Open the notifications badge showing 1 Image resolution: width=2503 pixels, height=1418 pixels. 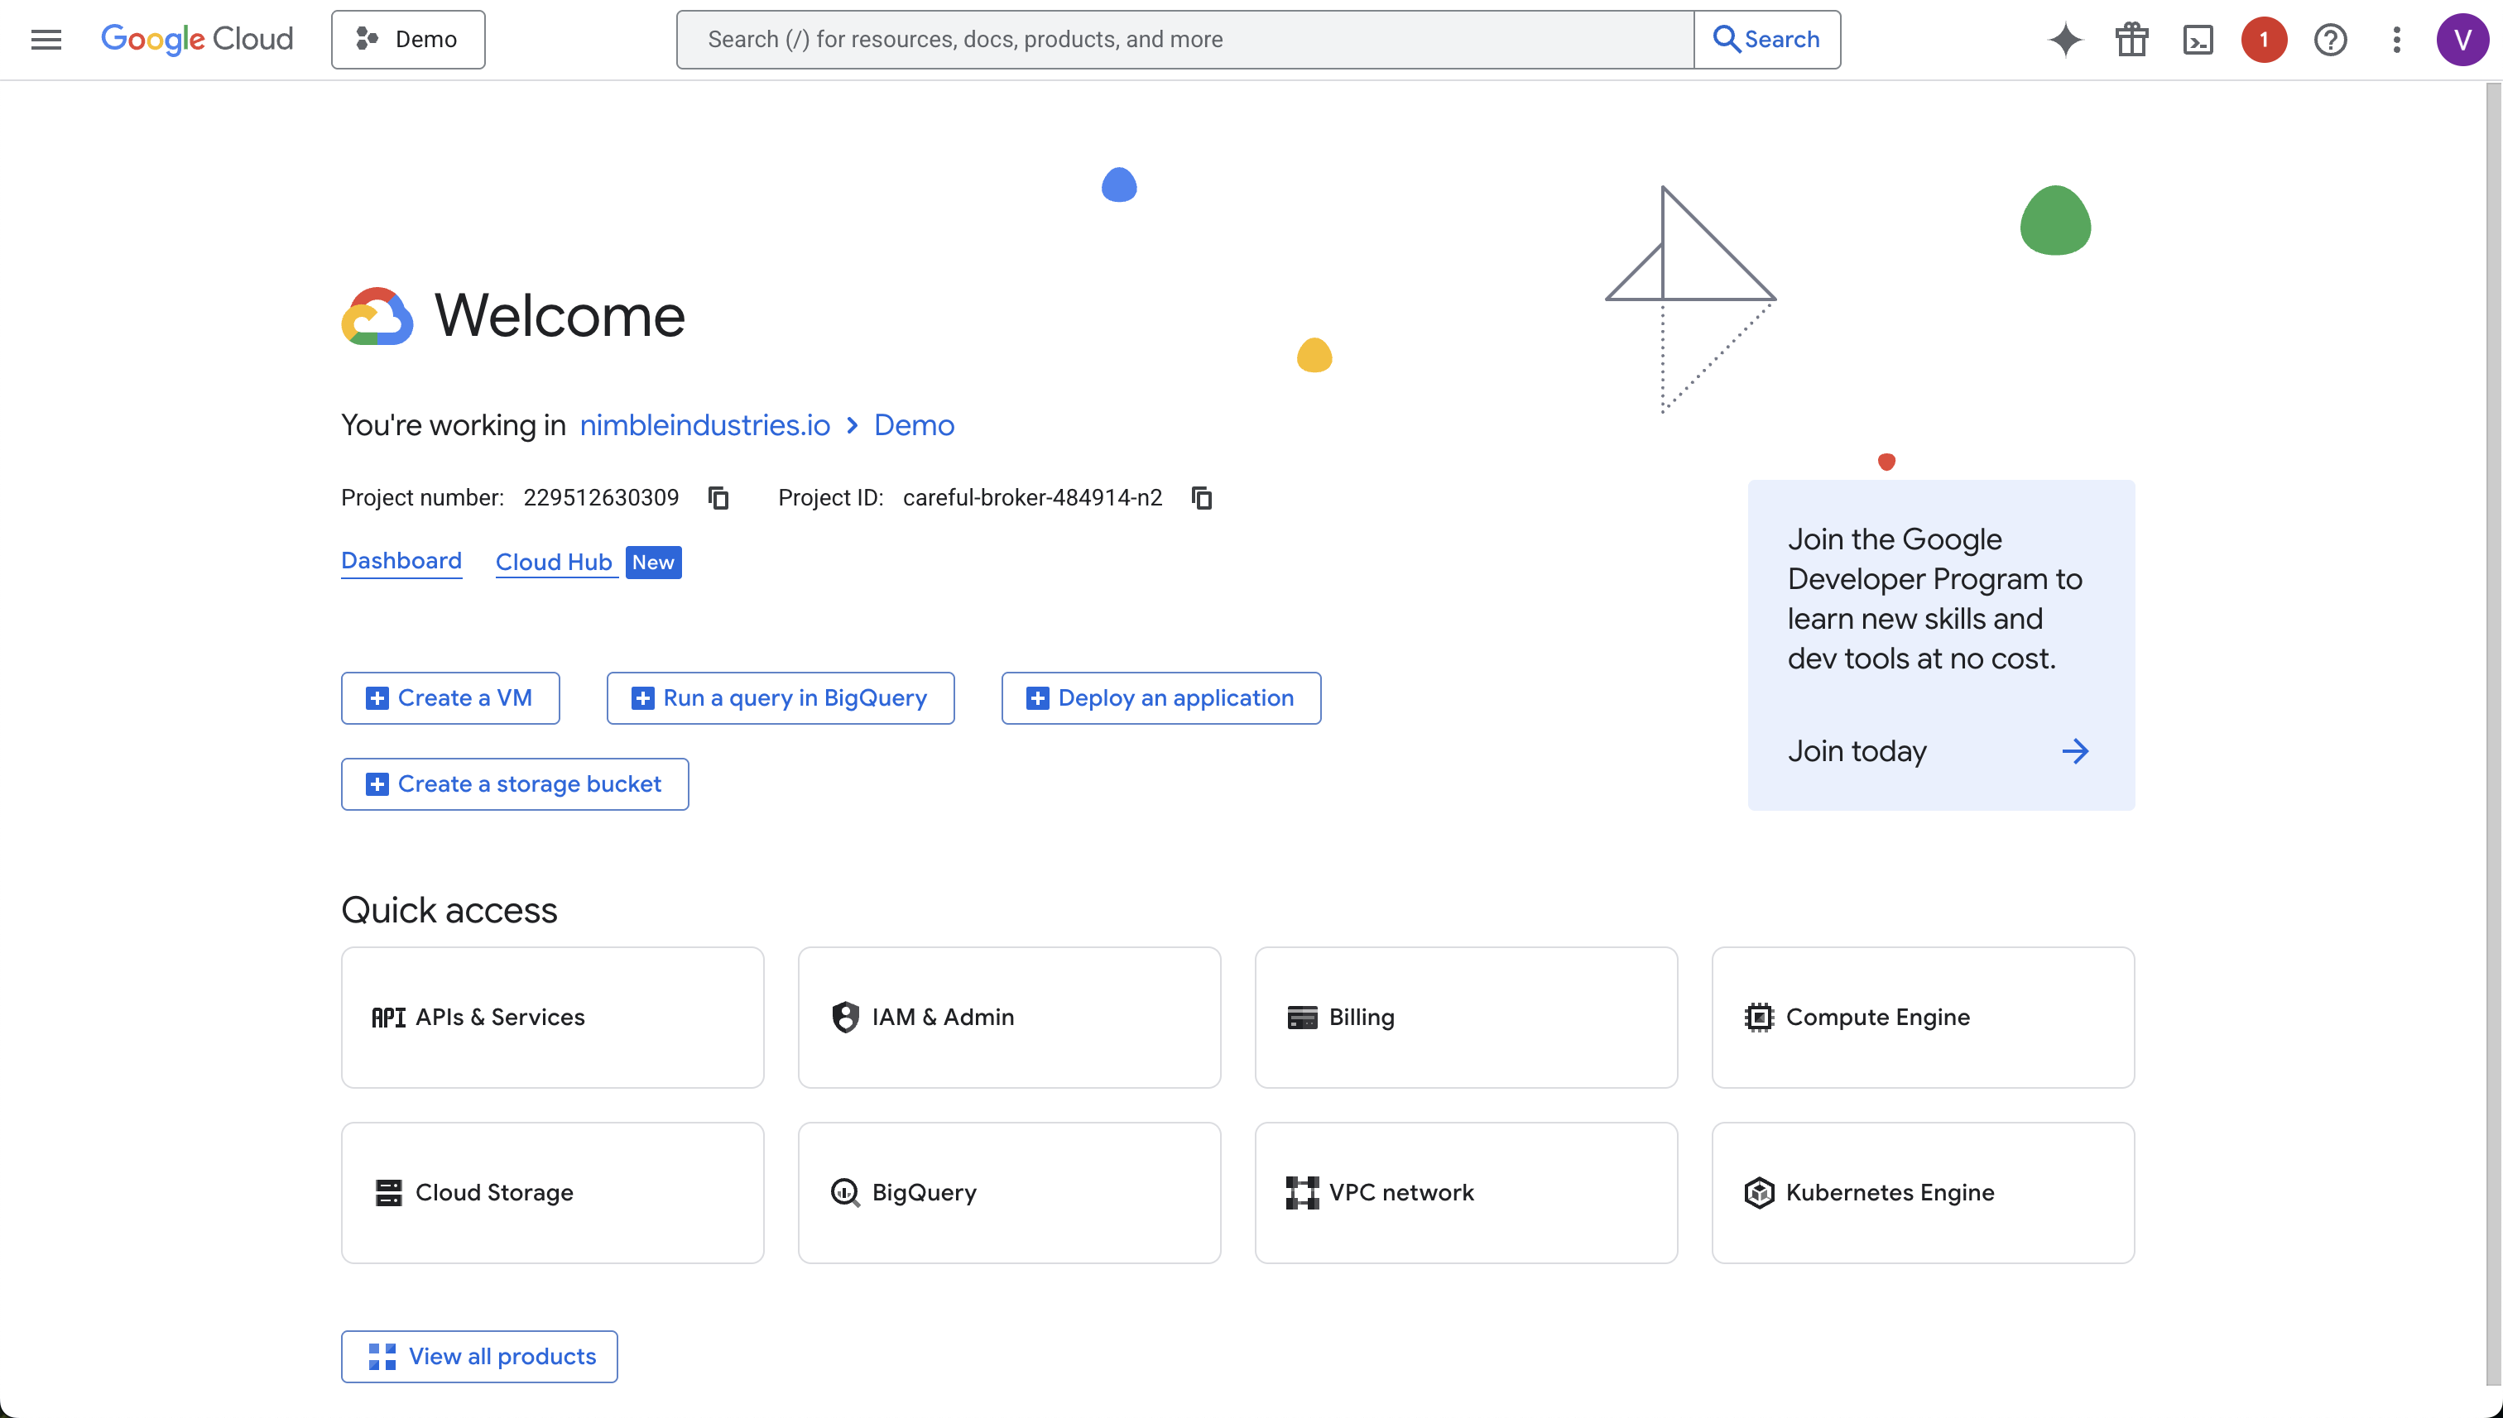click(2263, 39)
